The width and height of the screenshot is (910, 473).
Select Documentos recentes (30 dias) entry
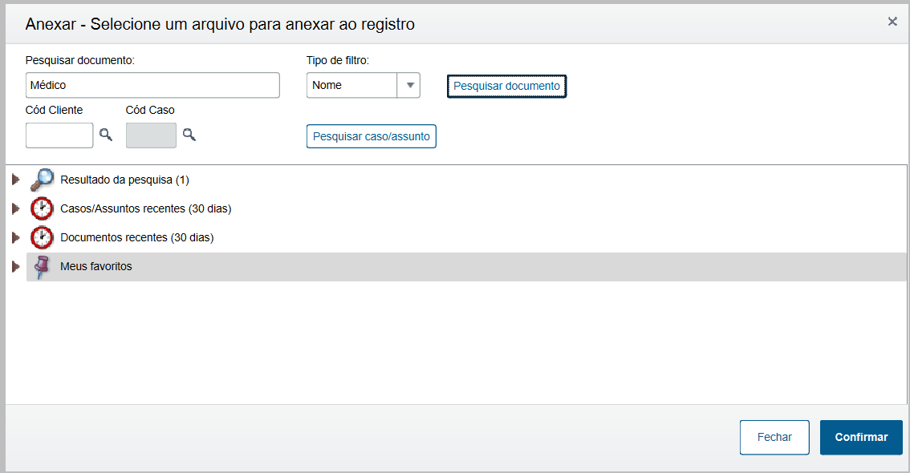[x=136, y=237]
